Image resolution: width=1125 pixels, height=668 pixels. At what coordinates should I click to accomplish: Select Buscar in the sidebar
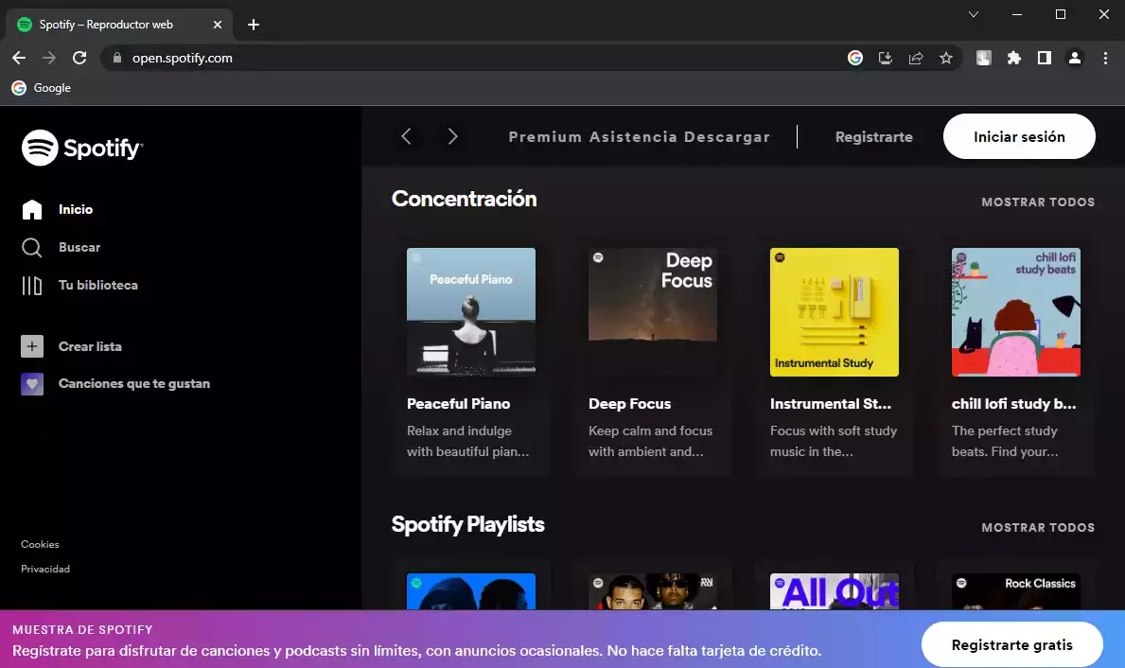[x=79, y=248]
